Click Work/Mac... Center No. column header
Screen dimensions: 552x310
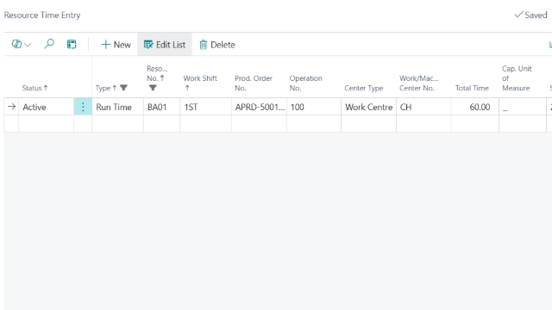coord(418,83)
